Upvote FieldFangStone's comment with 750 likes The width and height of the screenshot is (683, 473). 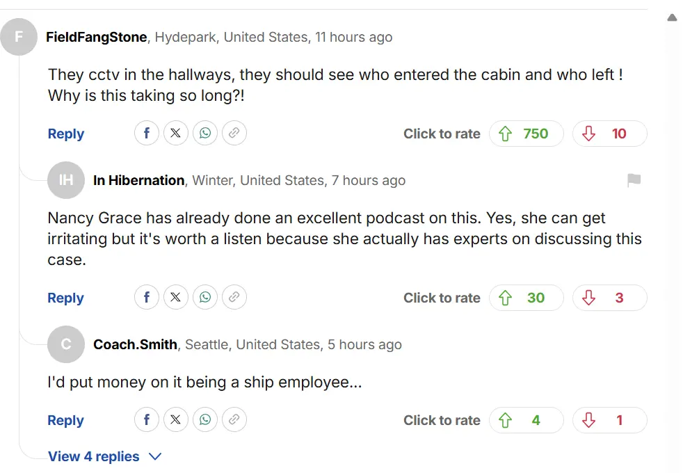click(x=526, y=134)
